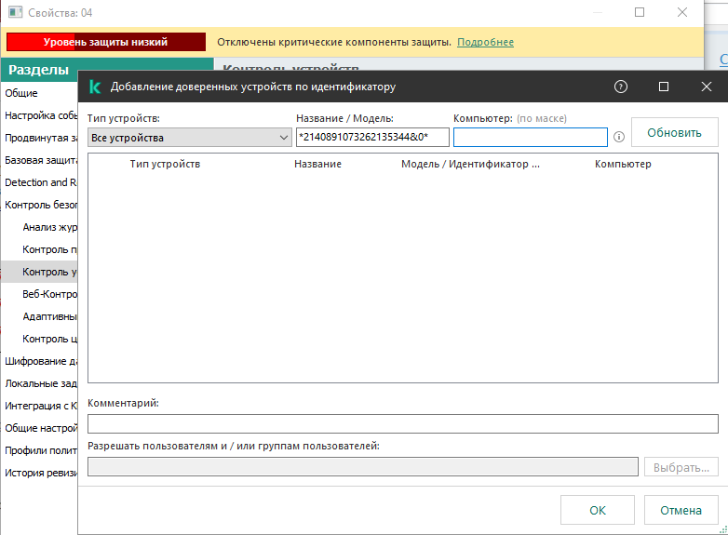Open the device type dropdown
This screenshot has height=535, width=728.
(x=190, y=138)
